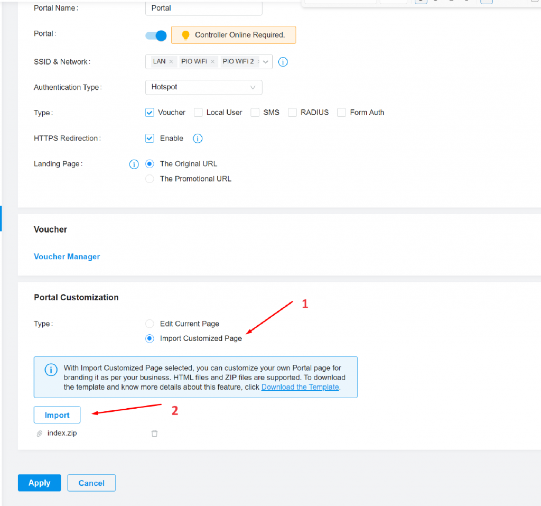Remove the LAN network tag with its x
The height and width of the screenshot is (506, 541).
click(x=171, y=61)
